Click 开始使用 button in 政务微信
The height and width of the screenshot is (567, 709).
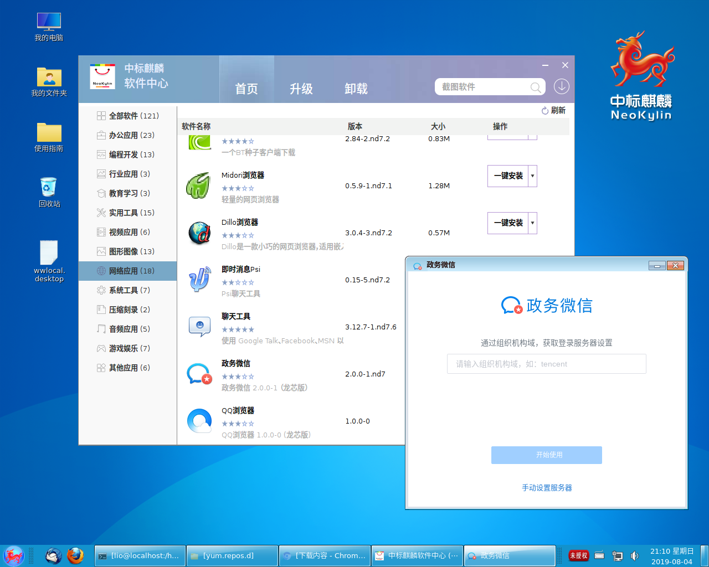point(547,455)
